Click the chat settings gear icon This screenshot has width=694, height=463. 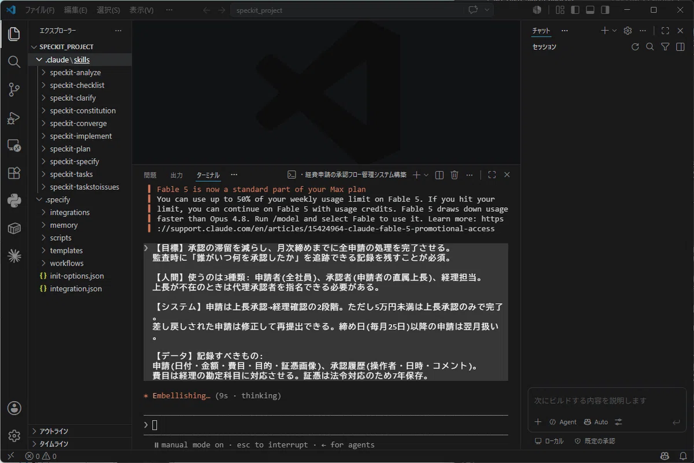(x=627, y=31)
